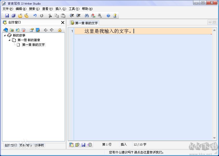Viewport: 219px width, 156px height.
Task: Click the stacked-folders open toolbar icon
Action: [26, 16]
